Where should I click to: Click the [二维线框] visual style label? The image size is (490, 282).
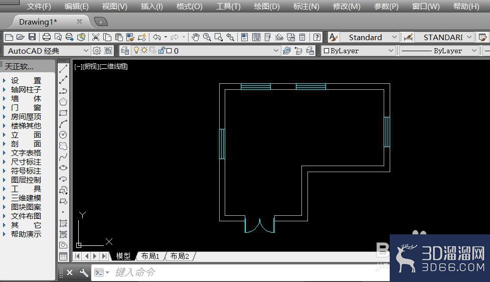click(x=113, y=66)
